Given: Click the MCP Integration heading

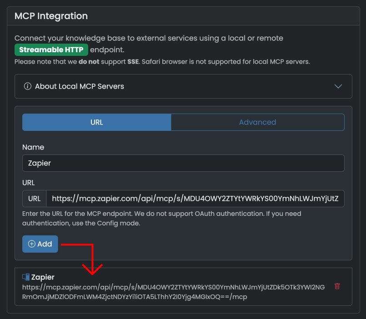Looking at the screenshot, I should pyautogui.click(x=51, y=16).
